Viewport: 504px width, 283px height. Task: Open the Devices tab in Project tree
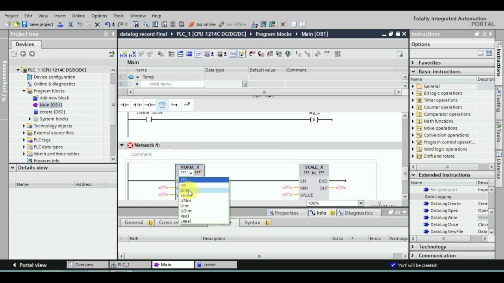pyautogui.click(x=25, y=44)
